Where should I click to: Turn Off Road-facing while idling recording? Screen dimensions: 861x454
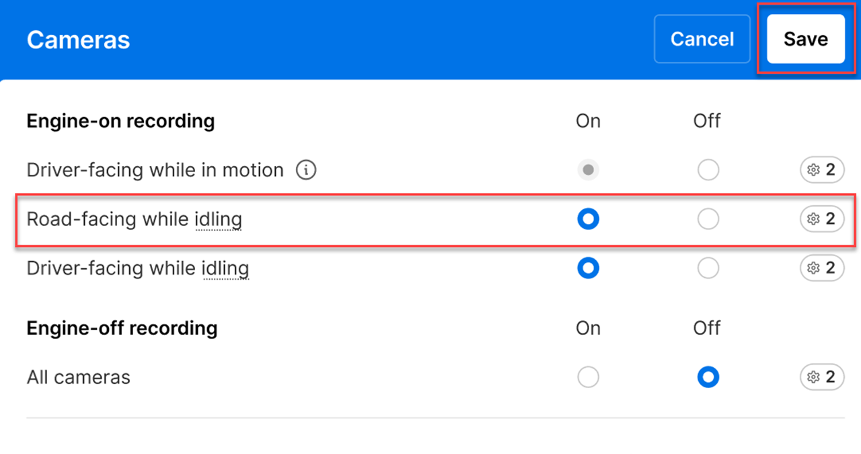708,219
